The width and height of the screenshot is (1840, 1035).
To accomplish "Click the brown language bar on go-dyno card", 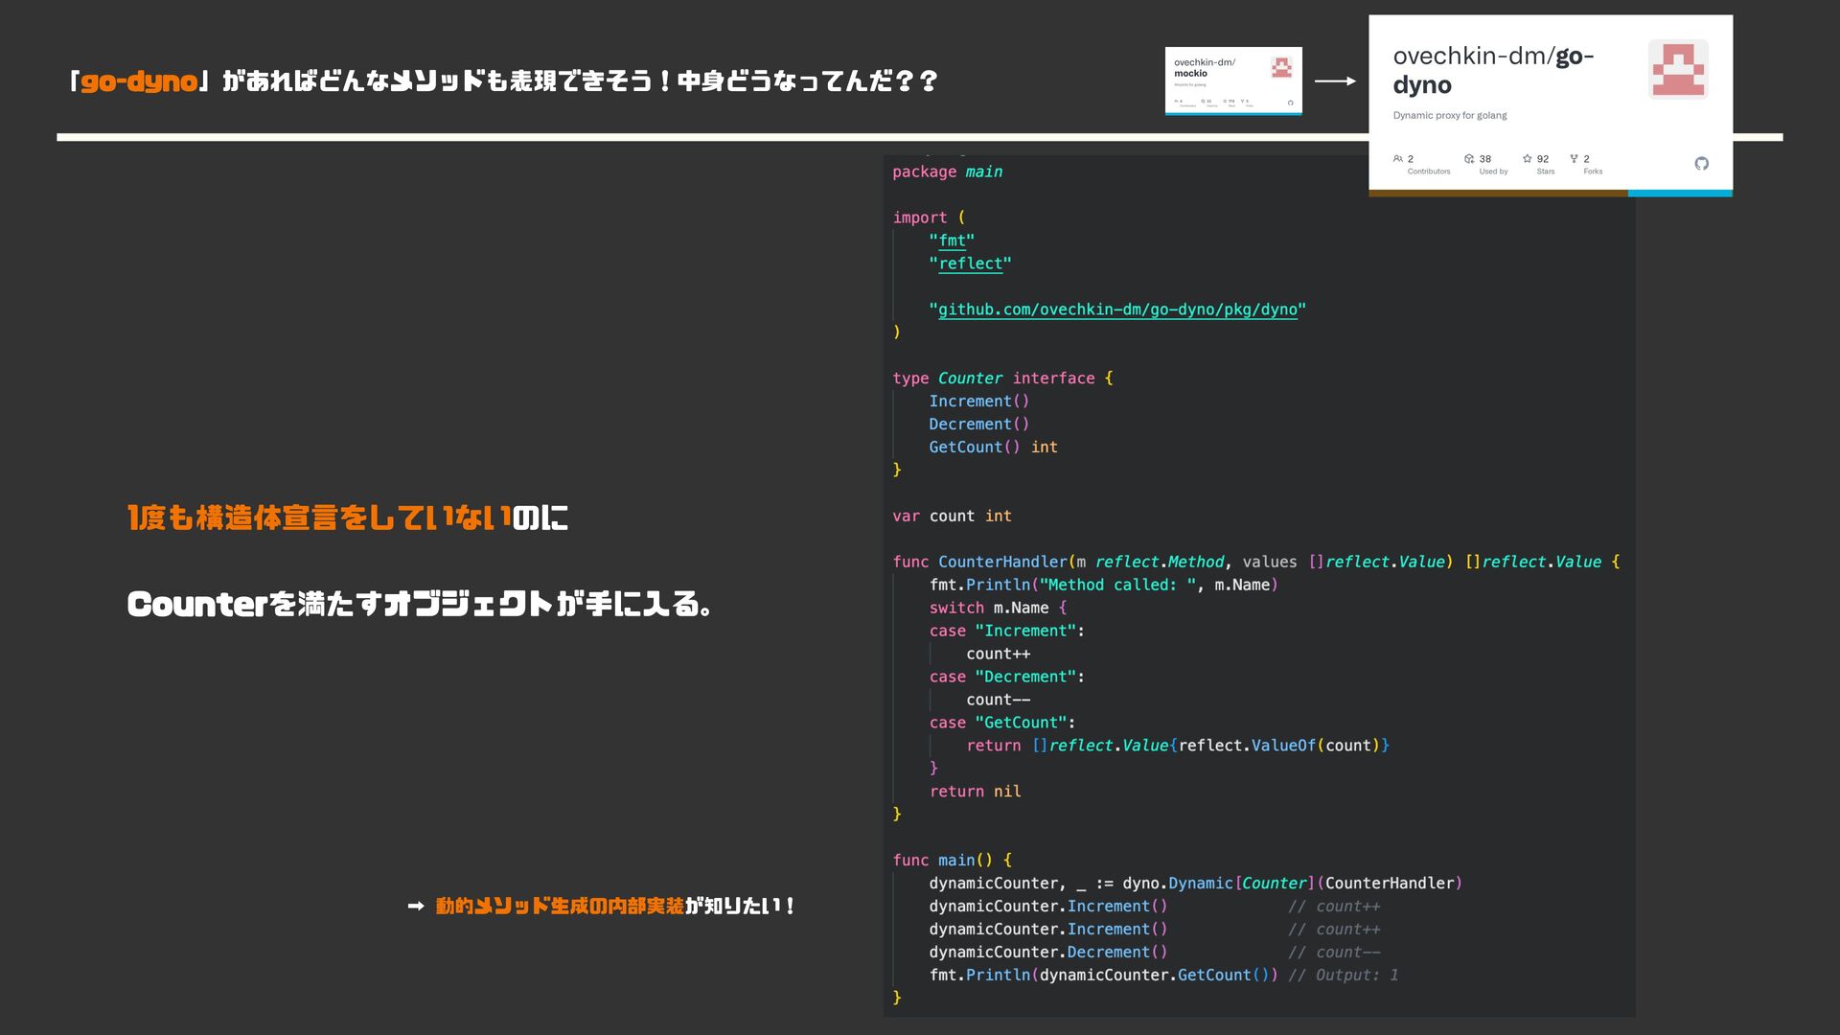I will pos(1497,194).
